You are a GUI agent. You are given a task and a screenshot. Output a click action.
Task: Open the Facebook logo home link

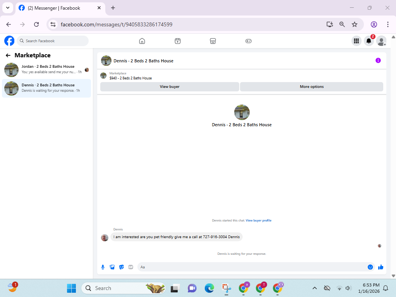(x=9, y=41)
